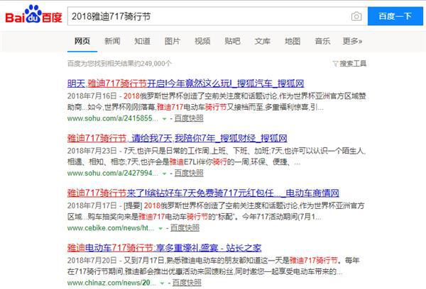Open the 电动车商情网 result link
Viewport: 426px width, 289px height.
click(203, 193)
